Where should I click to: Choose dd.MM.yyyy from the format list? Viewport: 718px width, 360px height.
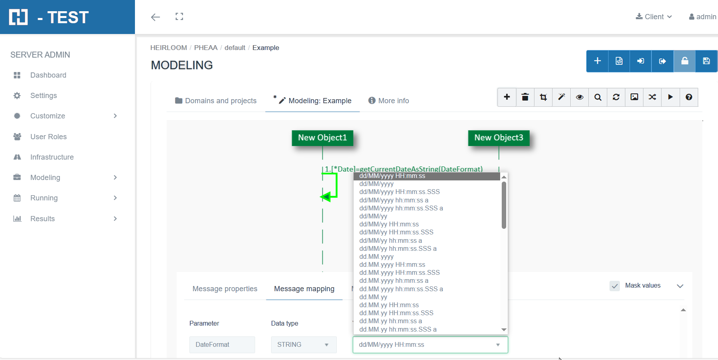pos(376,257)
